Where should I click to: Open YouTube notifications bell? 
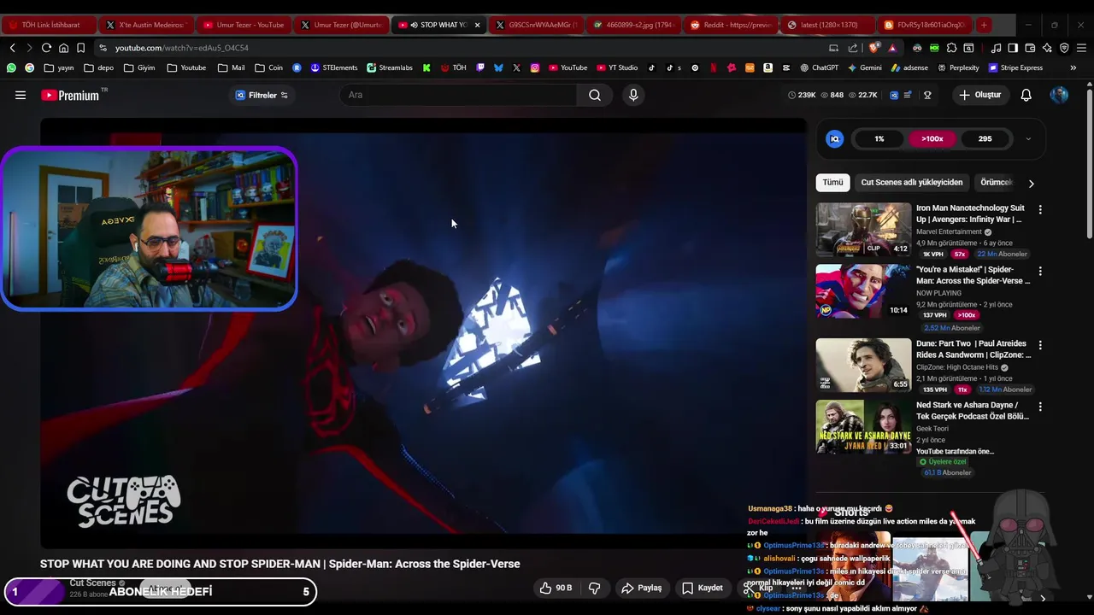click(1026, 95)
